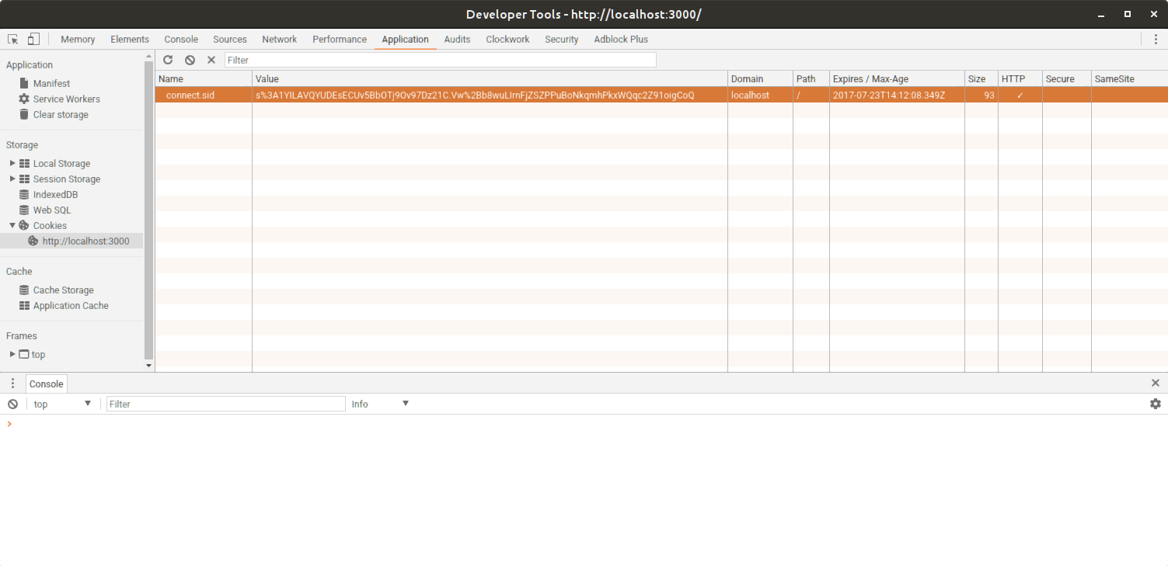Delete selected cookie with the X icon
1168x566 pixels.
click(x=211, y=59)
